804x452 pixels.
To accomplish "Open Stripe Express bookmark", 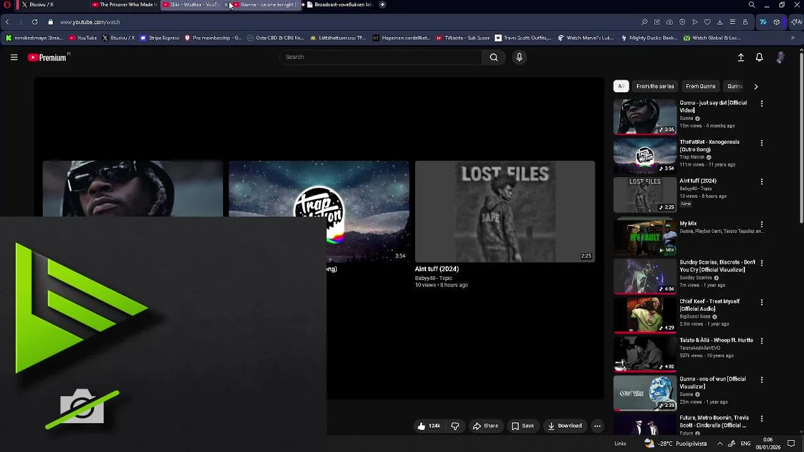I will 160,38.
